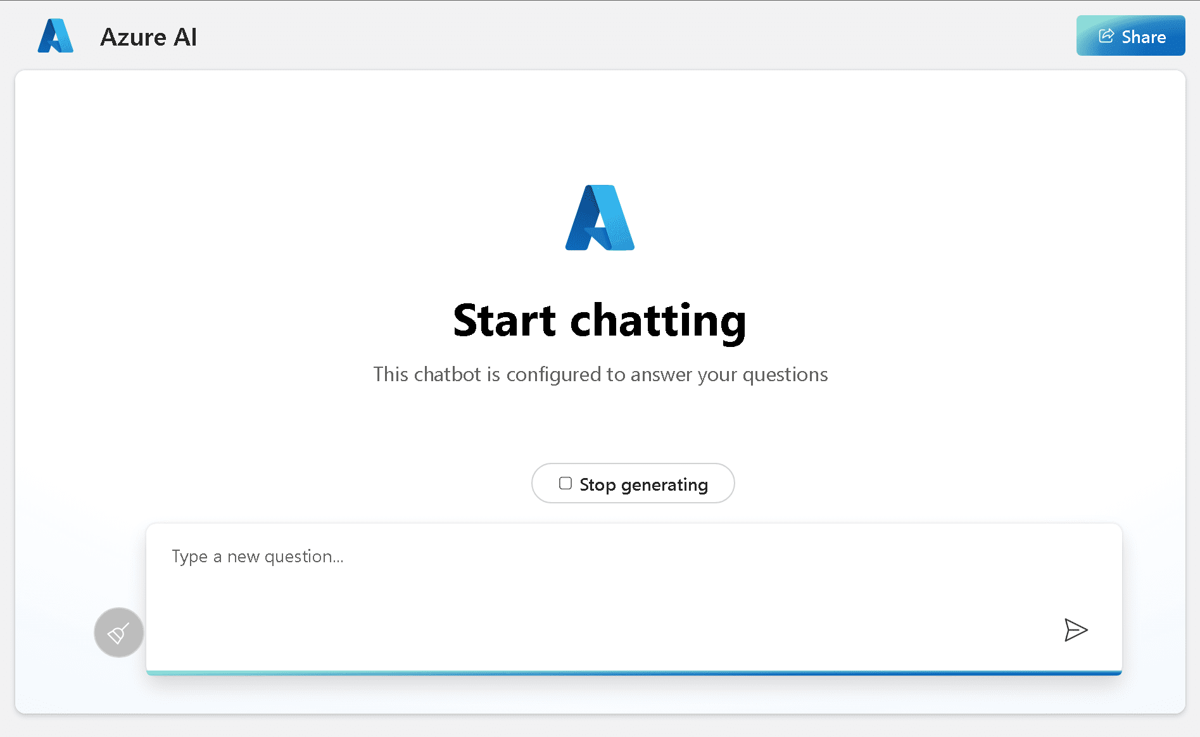Select the Azure AI branding in the top bar

click(148, 37)
